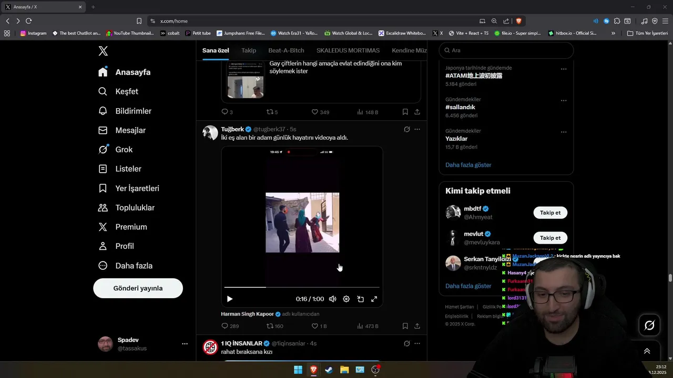
Task: Expand video to fullscreen
Action: [x=374, y=299]
